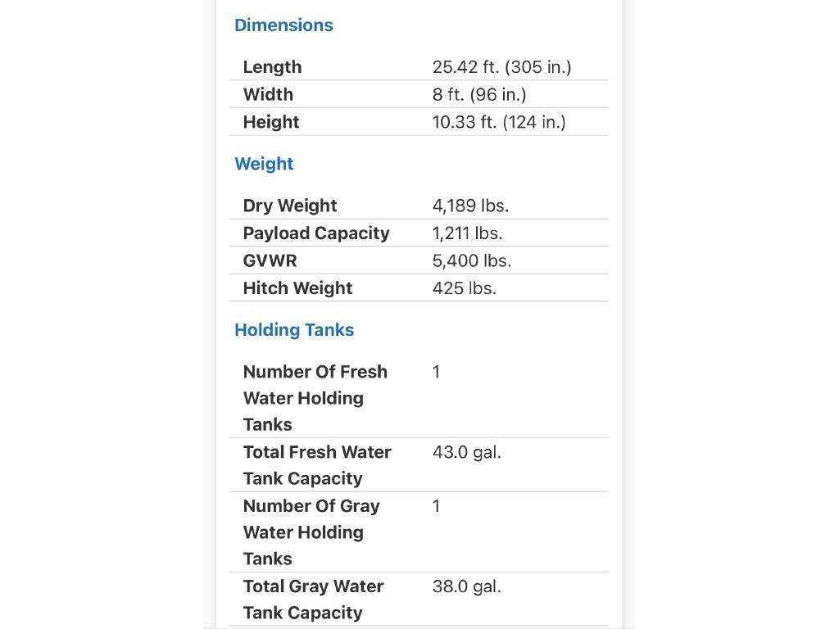This screenshot has height=629, width=839.
Task: Select the 10.33 ft. height value
Action: click(x=499, y=122)
